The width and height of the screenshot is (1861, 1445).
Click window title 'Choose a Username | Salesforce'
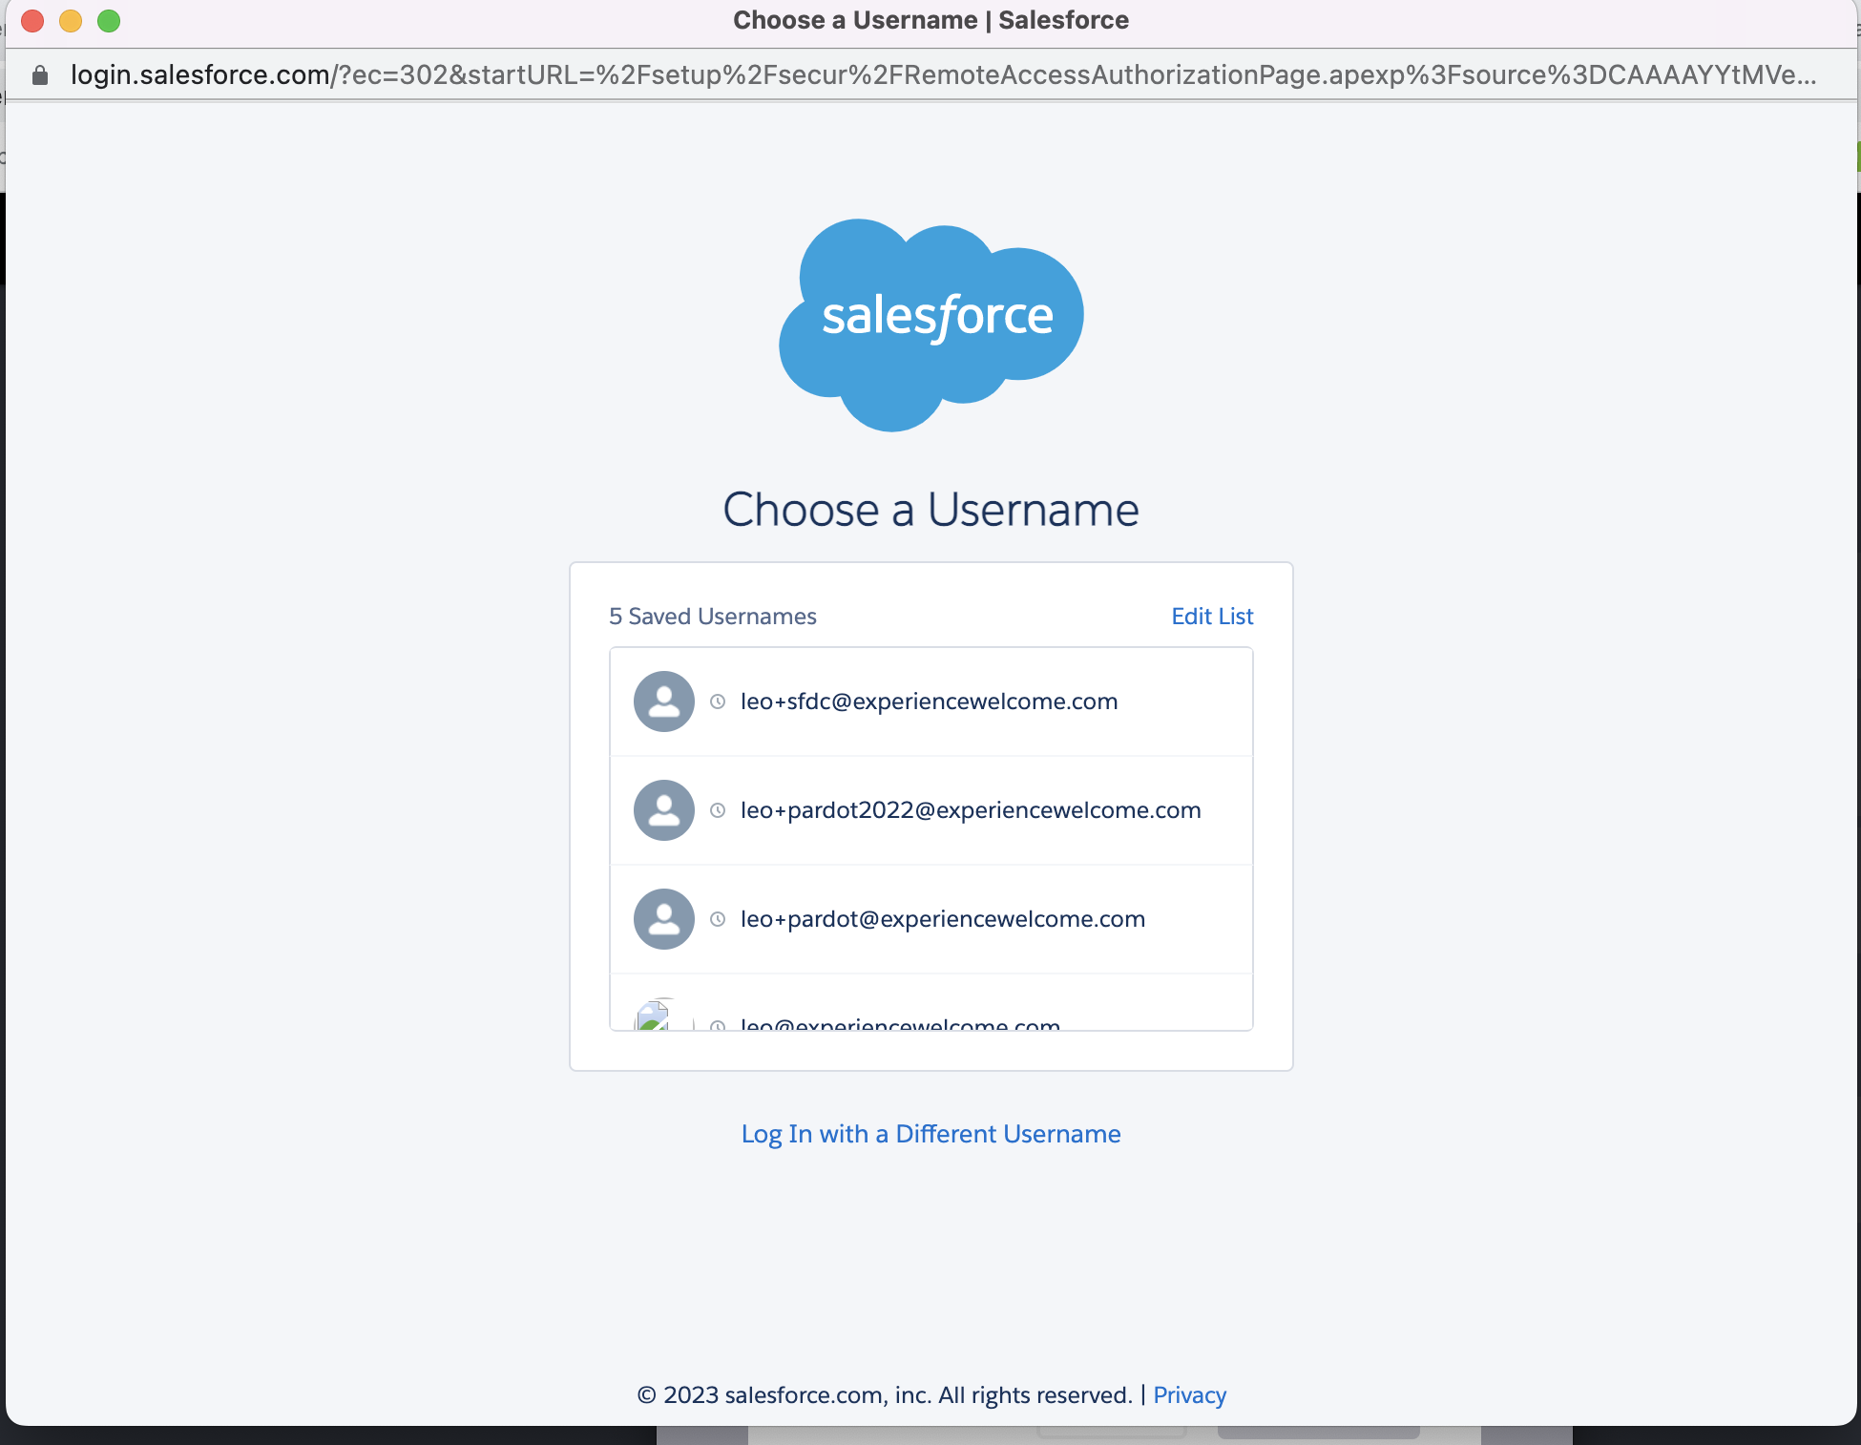pyautogui.click(x=931, y=20)
